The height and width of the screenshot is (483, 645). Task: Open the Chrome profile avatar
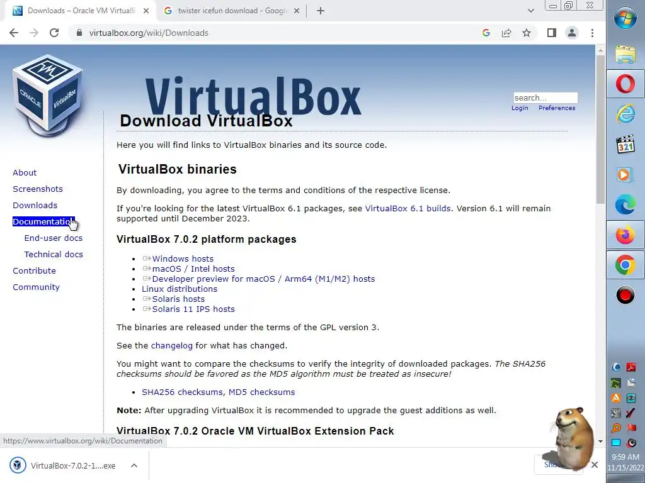[x=572, y=33]
